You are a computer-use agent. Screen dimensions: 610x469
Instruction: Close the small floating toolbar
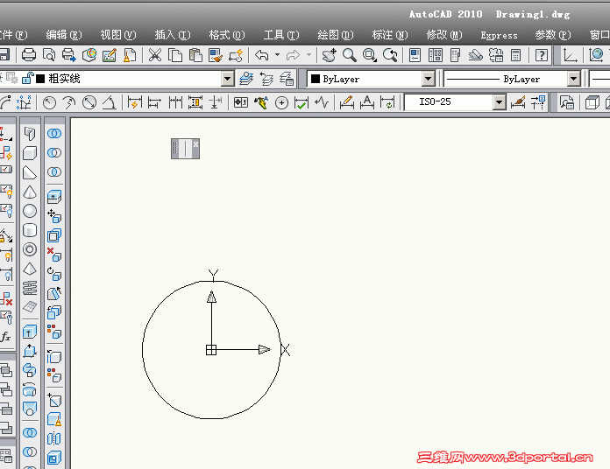(x=195, y=144)
